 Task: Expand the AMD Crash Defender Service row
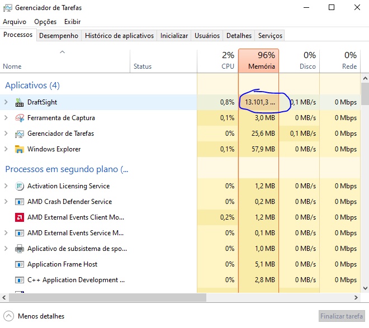pos(6,202)
